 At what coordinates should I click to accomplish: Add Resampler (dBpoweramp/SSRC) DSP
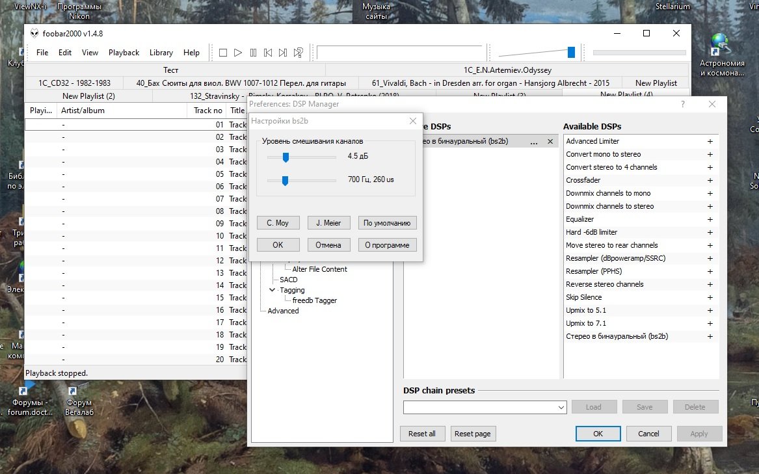(710, 259)
